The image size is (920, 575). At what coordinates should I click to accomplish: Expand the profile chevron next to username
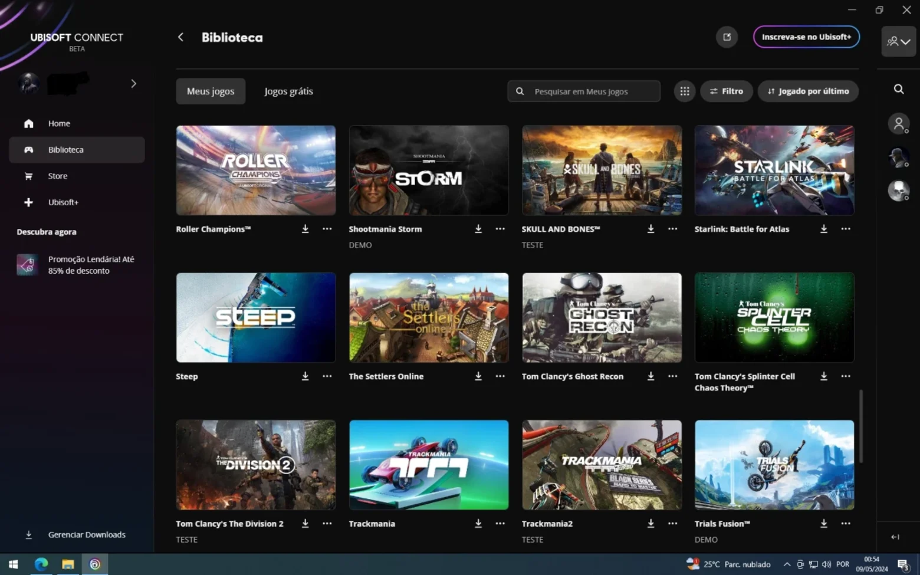coord(134,84)
